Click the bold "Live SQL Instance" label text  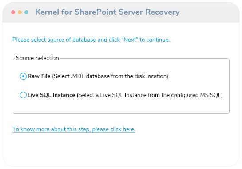pyautogui.click(x=51, y=95)
